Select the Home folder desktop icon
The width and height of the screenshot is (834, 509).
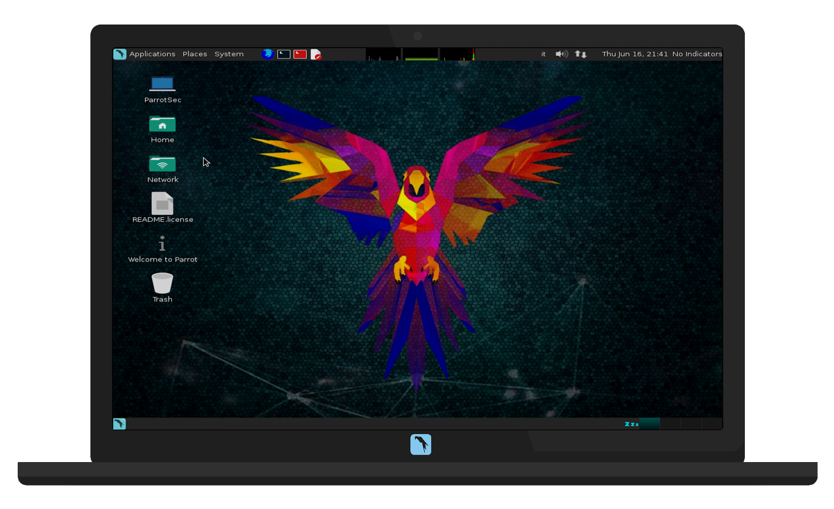pos(163,129)
